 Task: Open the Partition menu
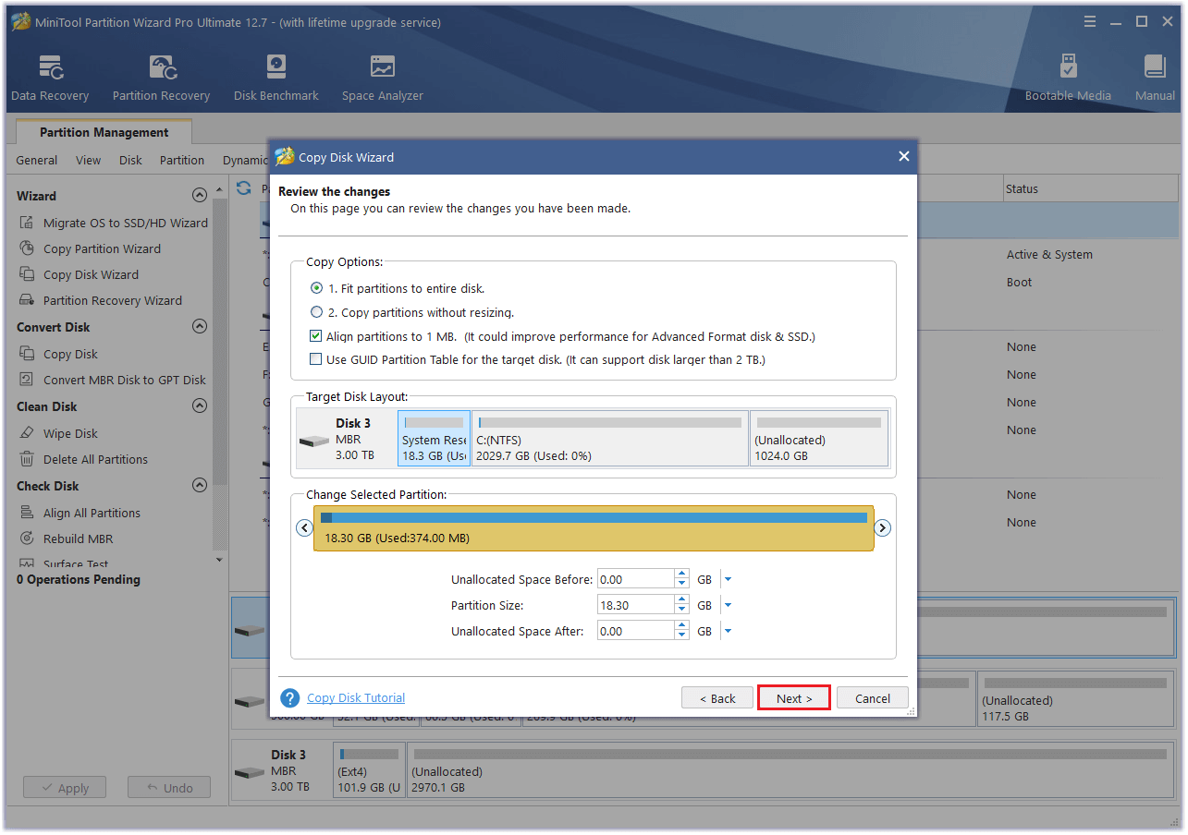point(182,160)
